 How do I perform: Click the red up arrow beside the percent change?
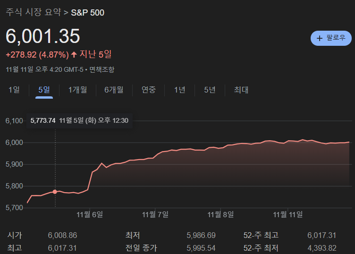click(74, 55)
